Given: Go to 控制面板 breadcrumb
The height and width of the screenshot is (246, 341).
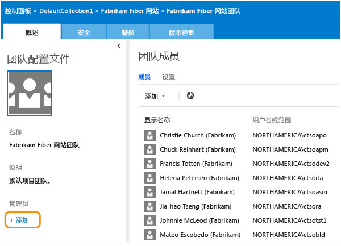Looking at the screenshot, I should pos(18,11).
